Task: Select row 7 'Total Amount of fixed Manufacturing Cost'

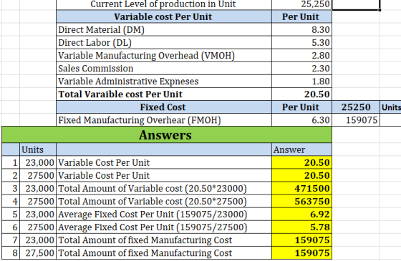Action: tap(164, 240)
